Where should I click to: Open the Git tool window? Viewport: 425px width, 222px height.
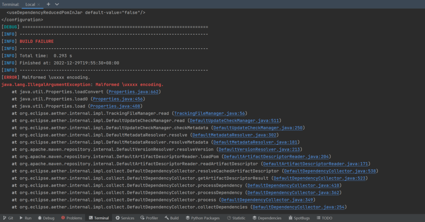[x=8, y=218]
